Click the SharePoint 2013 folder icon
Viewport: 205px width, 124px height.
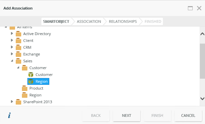(x=18, y=102)
